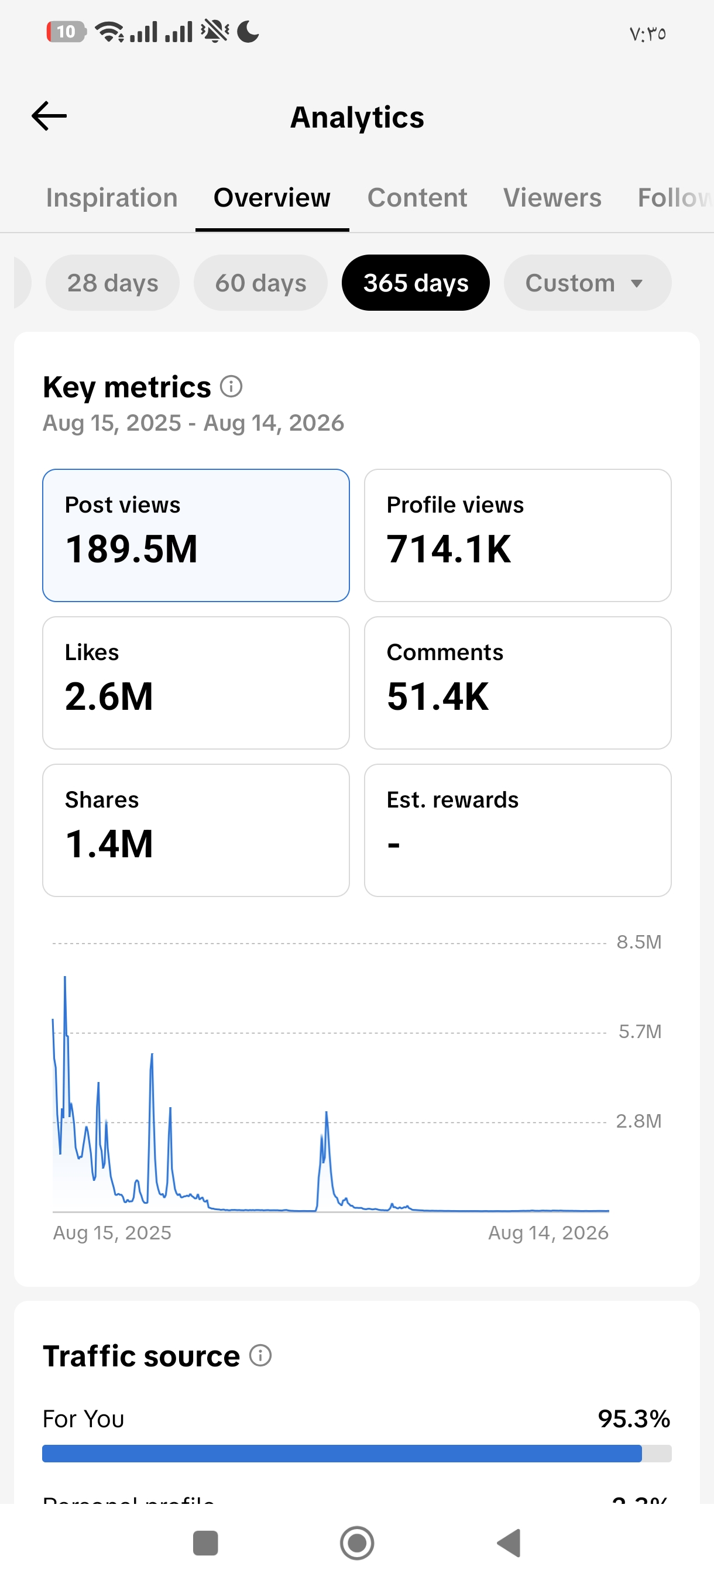
Task: Select the 365 days range chip
Action: pyautogui.click(x=416, y=283)
